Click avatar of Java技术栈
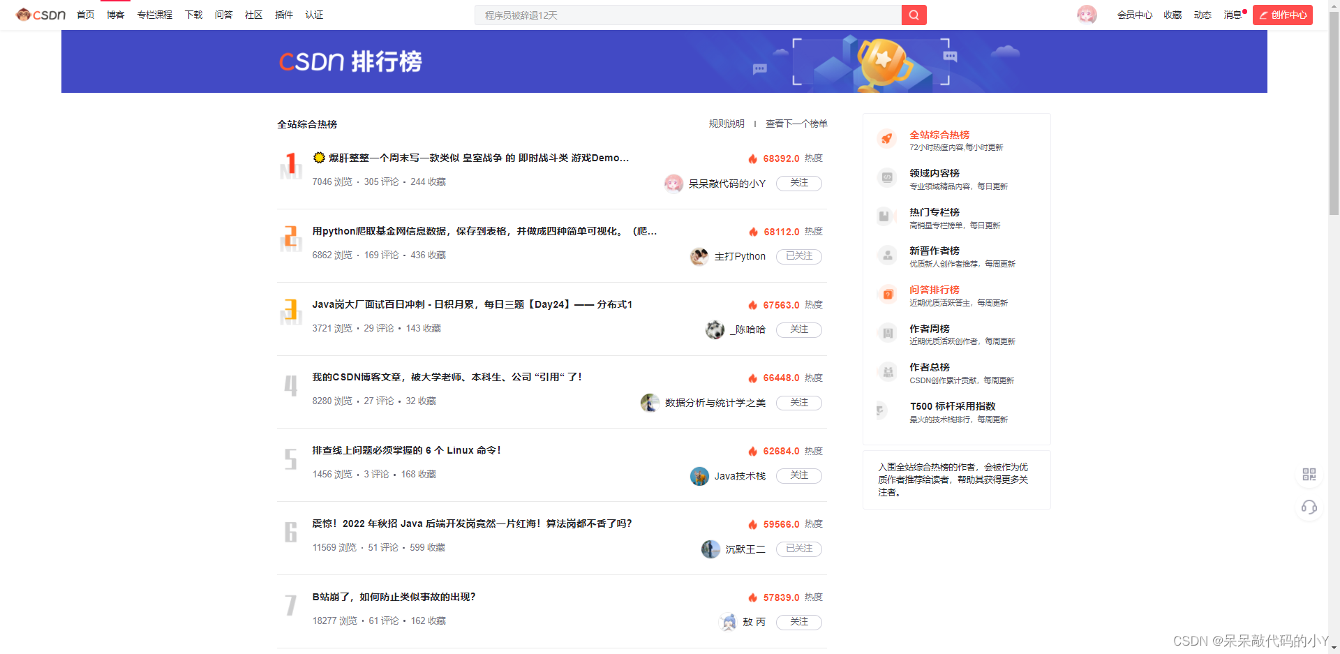The image size is (1340, 654). tap(699, 476)
